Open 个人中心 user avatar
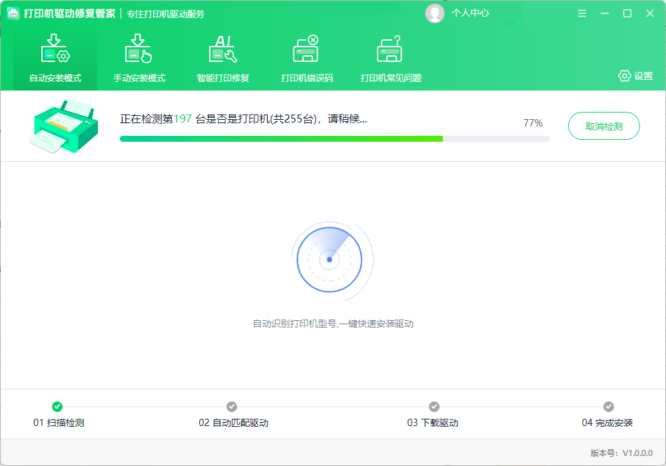This screenshot has width=666, height=466. click(x=435, y=13)
